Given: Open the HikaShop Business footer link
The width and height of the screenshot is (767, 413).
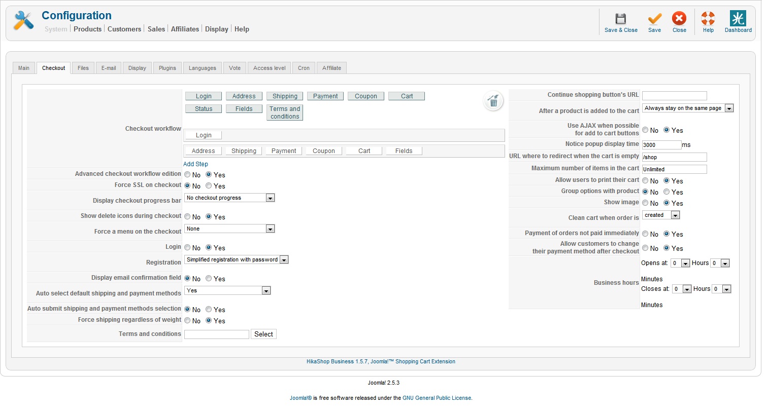Looking at the screenshot, I should [x=381, y=362].
